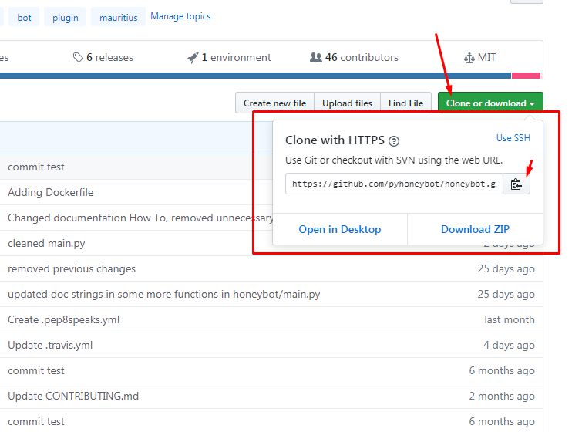572x432 pixels.
Task: Open the 46 contributors list
Action: [x=362, y=57]
